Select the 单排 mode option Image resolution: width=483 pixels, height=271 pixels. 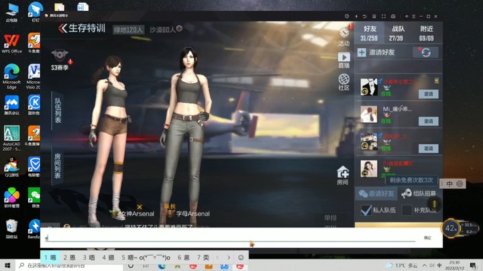tap(330, 218)
